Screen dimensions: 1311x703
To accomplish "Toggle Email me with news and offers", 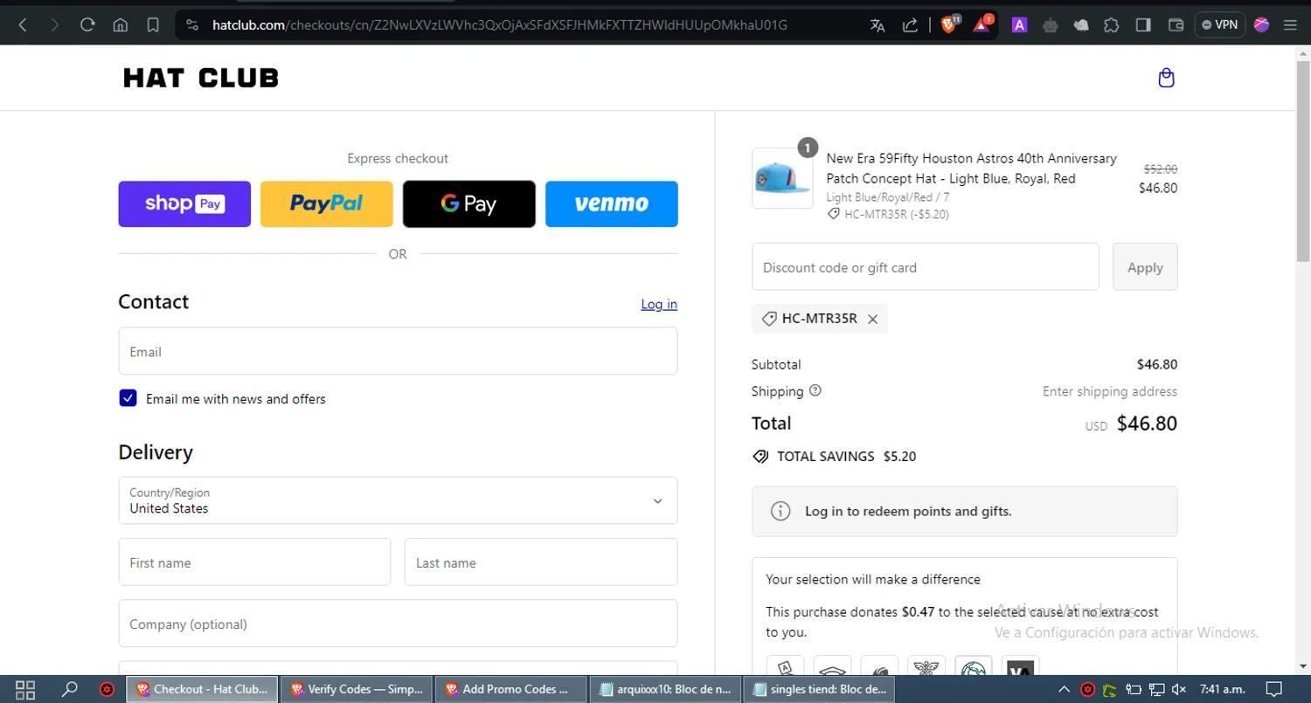I will point(128,398).
